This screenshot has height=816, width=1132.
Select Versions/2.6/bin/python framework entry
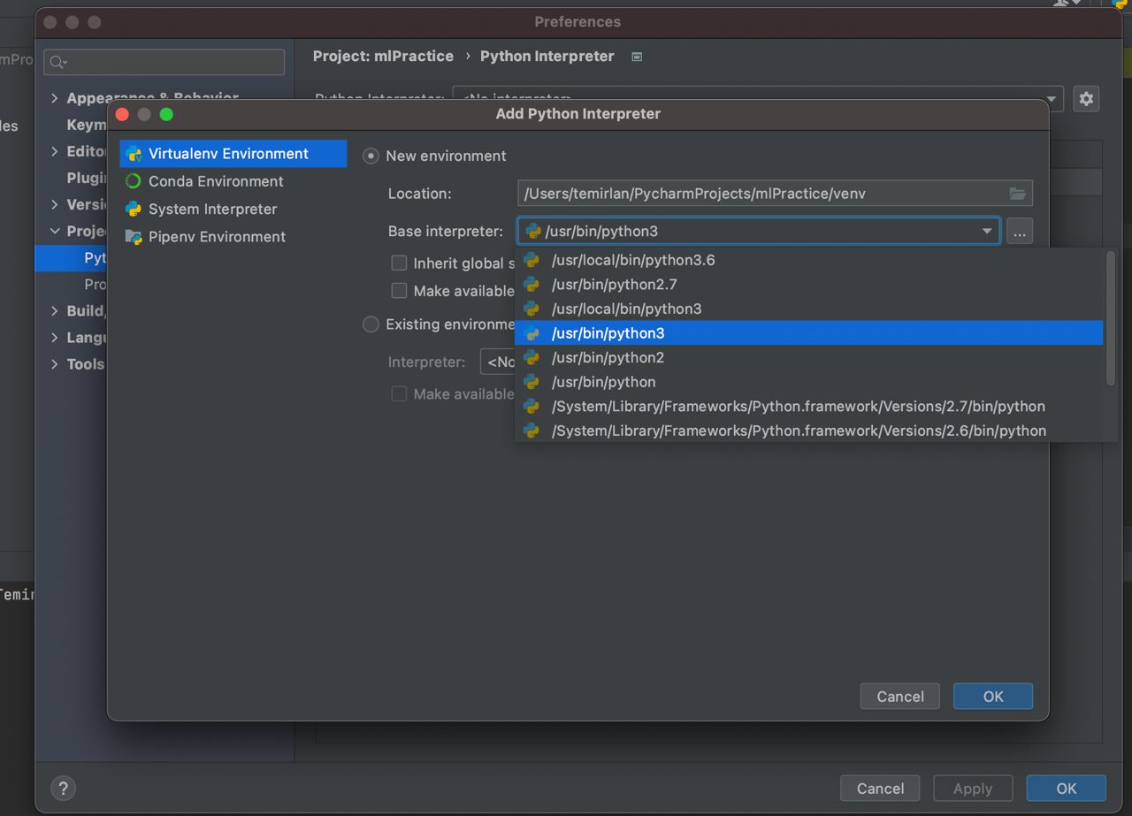tap(809, 431)
